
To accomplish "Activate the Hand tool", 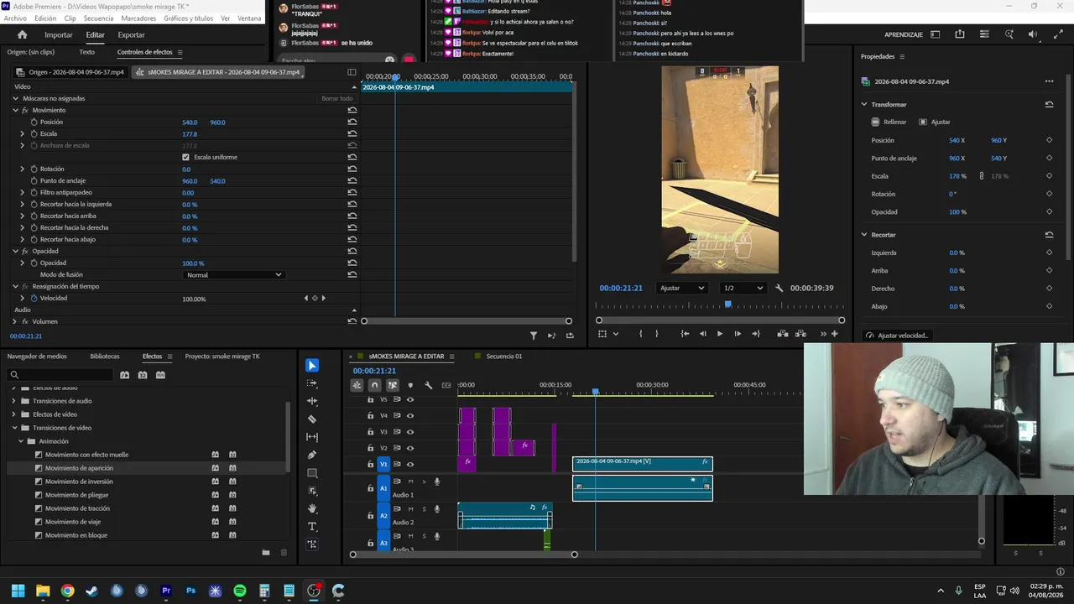I will point(312,508).
